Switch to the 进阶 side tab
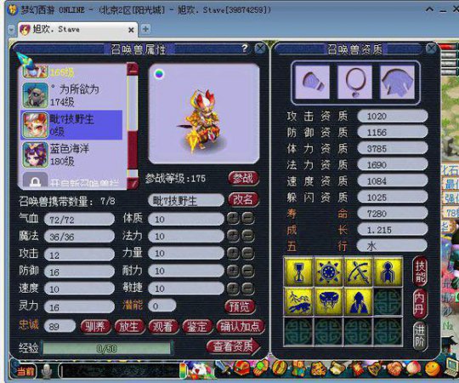Image resolution: width=459 pixels, height=383 pixels. pos(419,336)
